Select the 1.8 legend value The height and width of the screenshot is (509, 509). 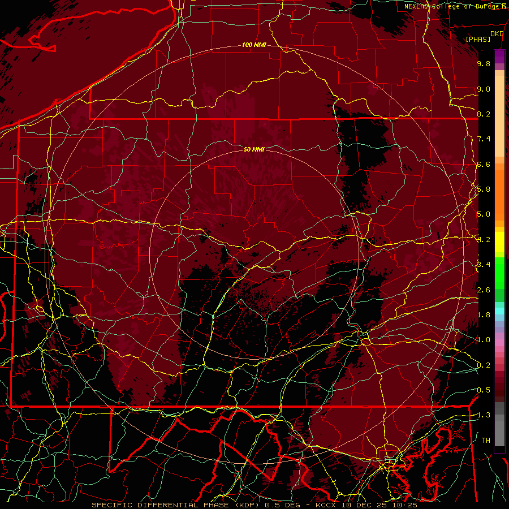click(x=484, y=315)
